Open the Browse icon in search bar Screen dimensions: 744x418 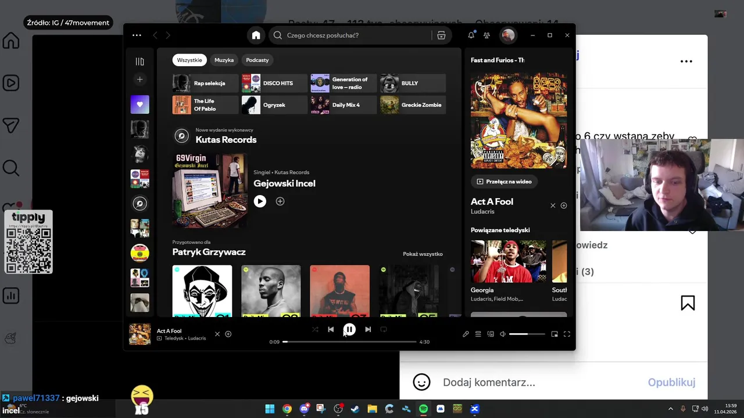coord(441,35)
